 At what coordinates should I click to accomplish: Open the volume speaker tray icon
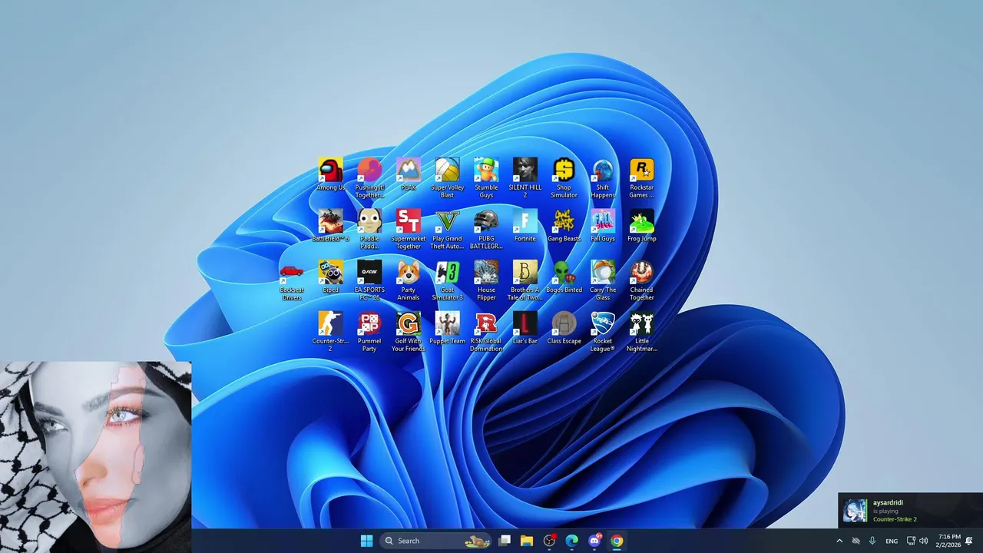[923, 541]
